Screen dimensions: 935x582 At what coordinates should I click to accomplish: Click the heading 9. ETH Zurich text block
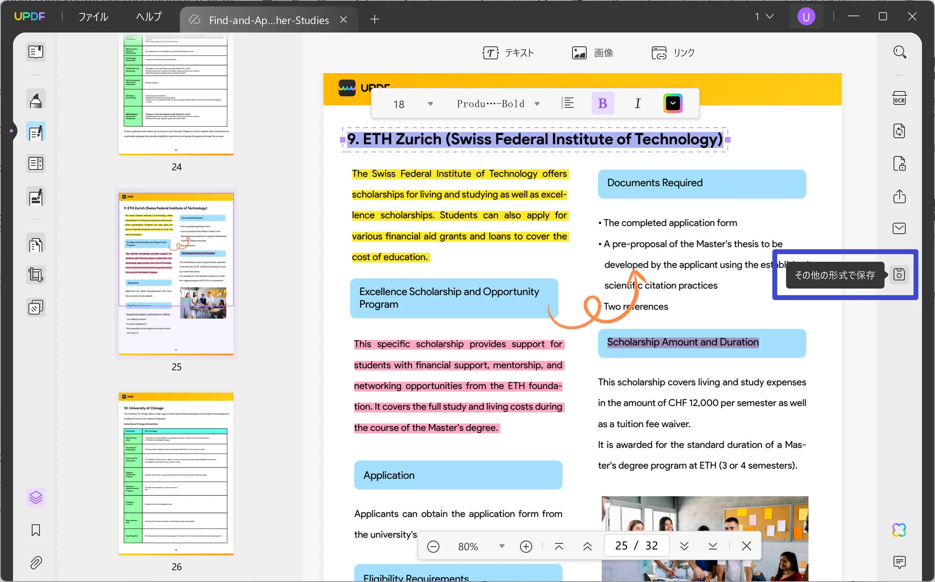pos(535,139)
